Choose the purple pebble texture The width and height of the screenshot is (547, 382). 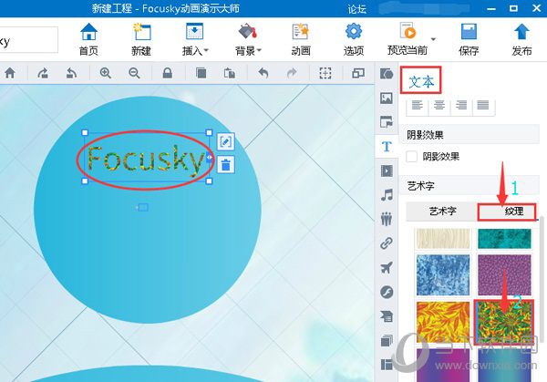coord(504,275)
